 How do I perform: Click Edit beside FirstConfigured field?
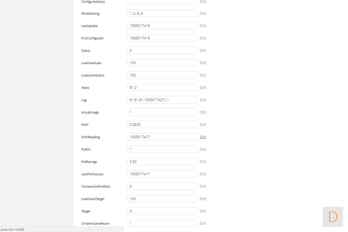pyautogui.click(x=203, y=38)
